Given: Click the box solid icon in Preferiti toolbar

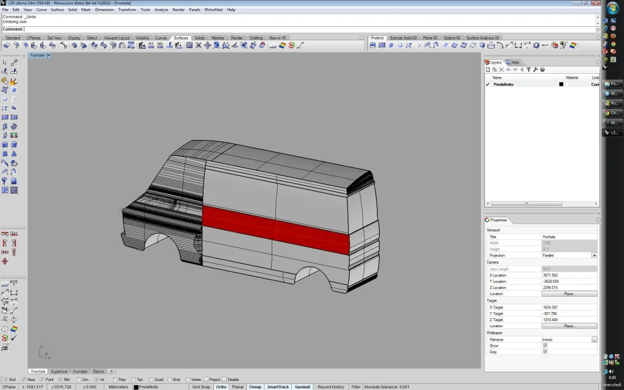Looking at the screenshot, I should pyautogui.click(x=481, y=45).
